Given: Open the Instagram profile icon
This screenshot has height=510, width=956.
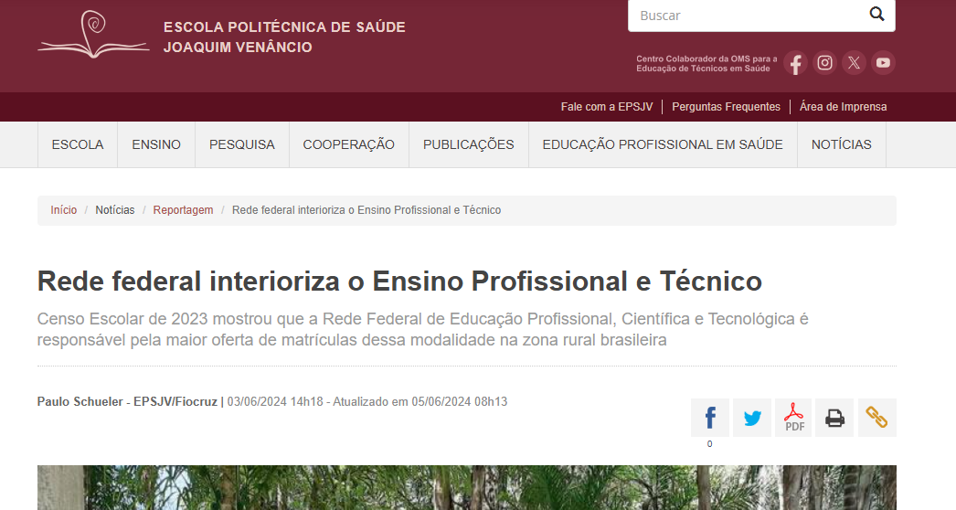Looking at the screenshot, I should (x=825, y=63).
